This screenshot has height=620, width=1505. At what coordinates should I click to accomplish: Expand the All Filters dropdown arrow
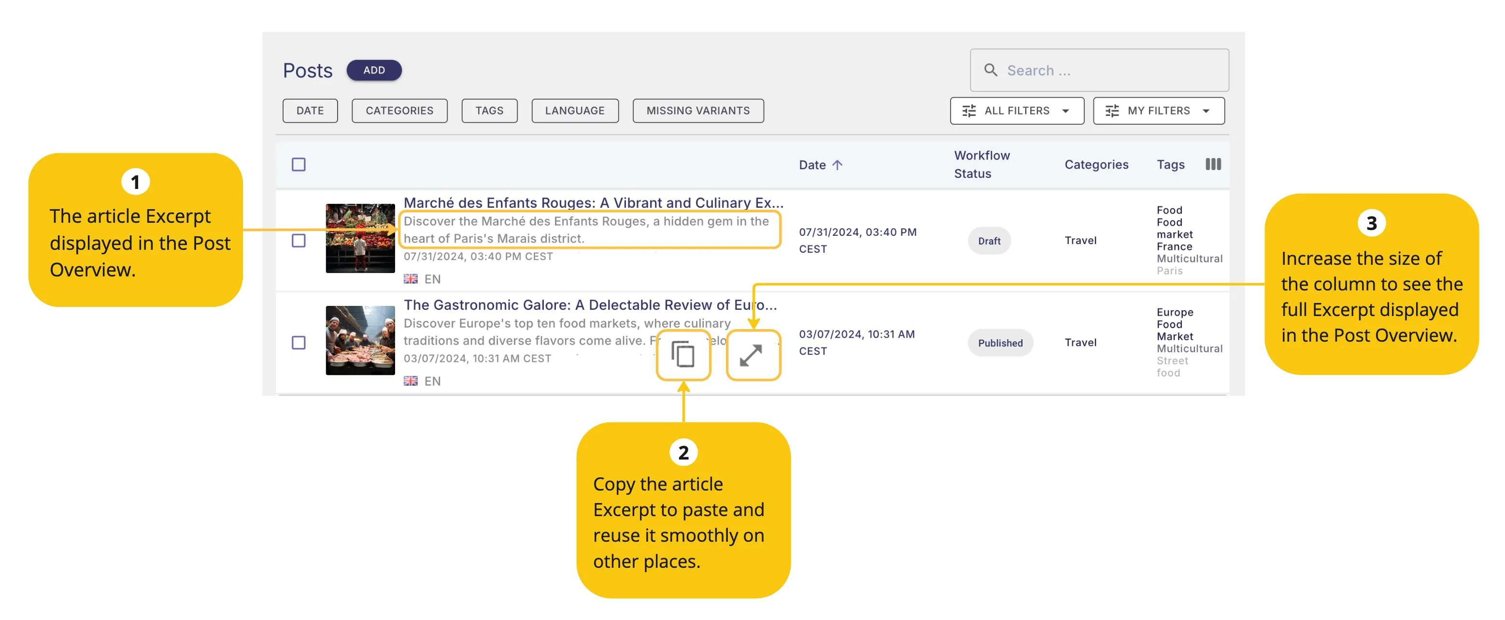click(x=1065, y=111)
